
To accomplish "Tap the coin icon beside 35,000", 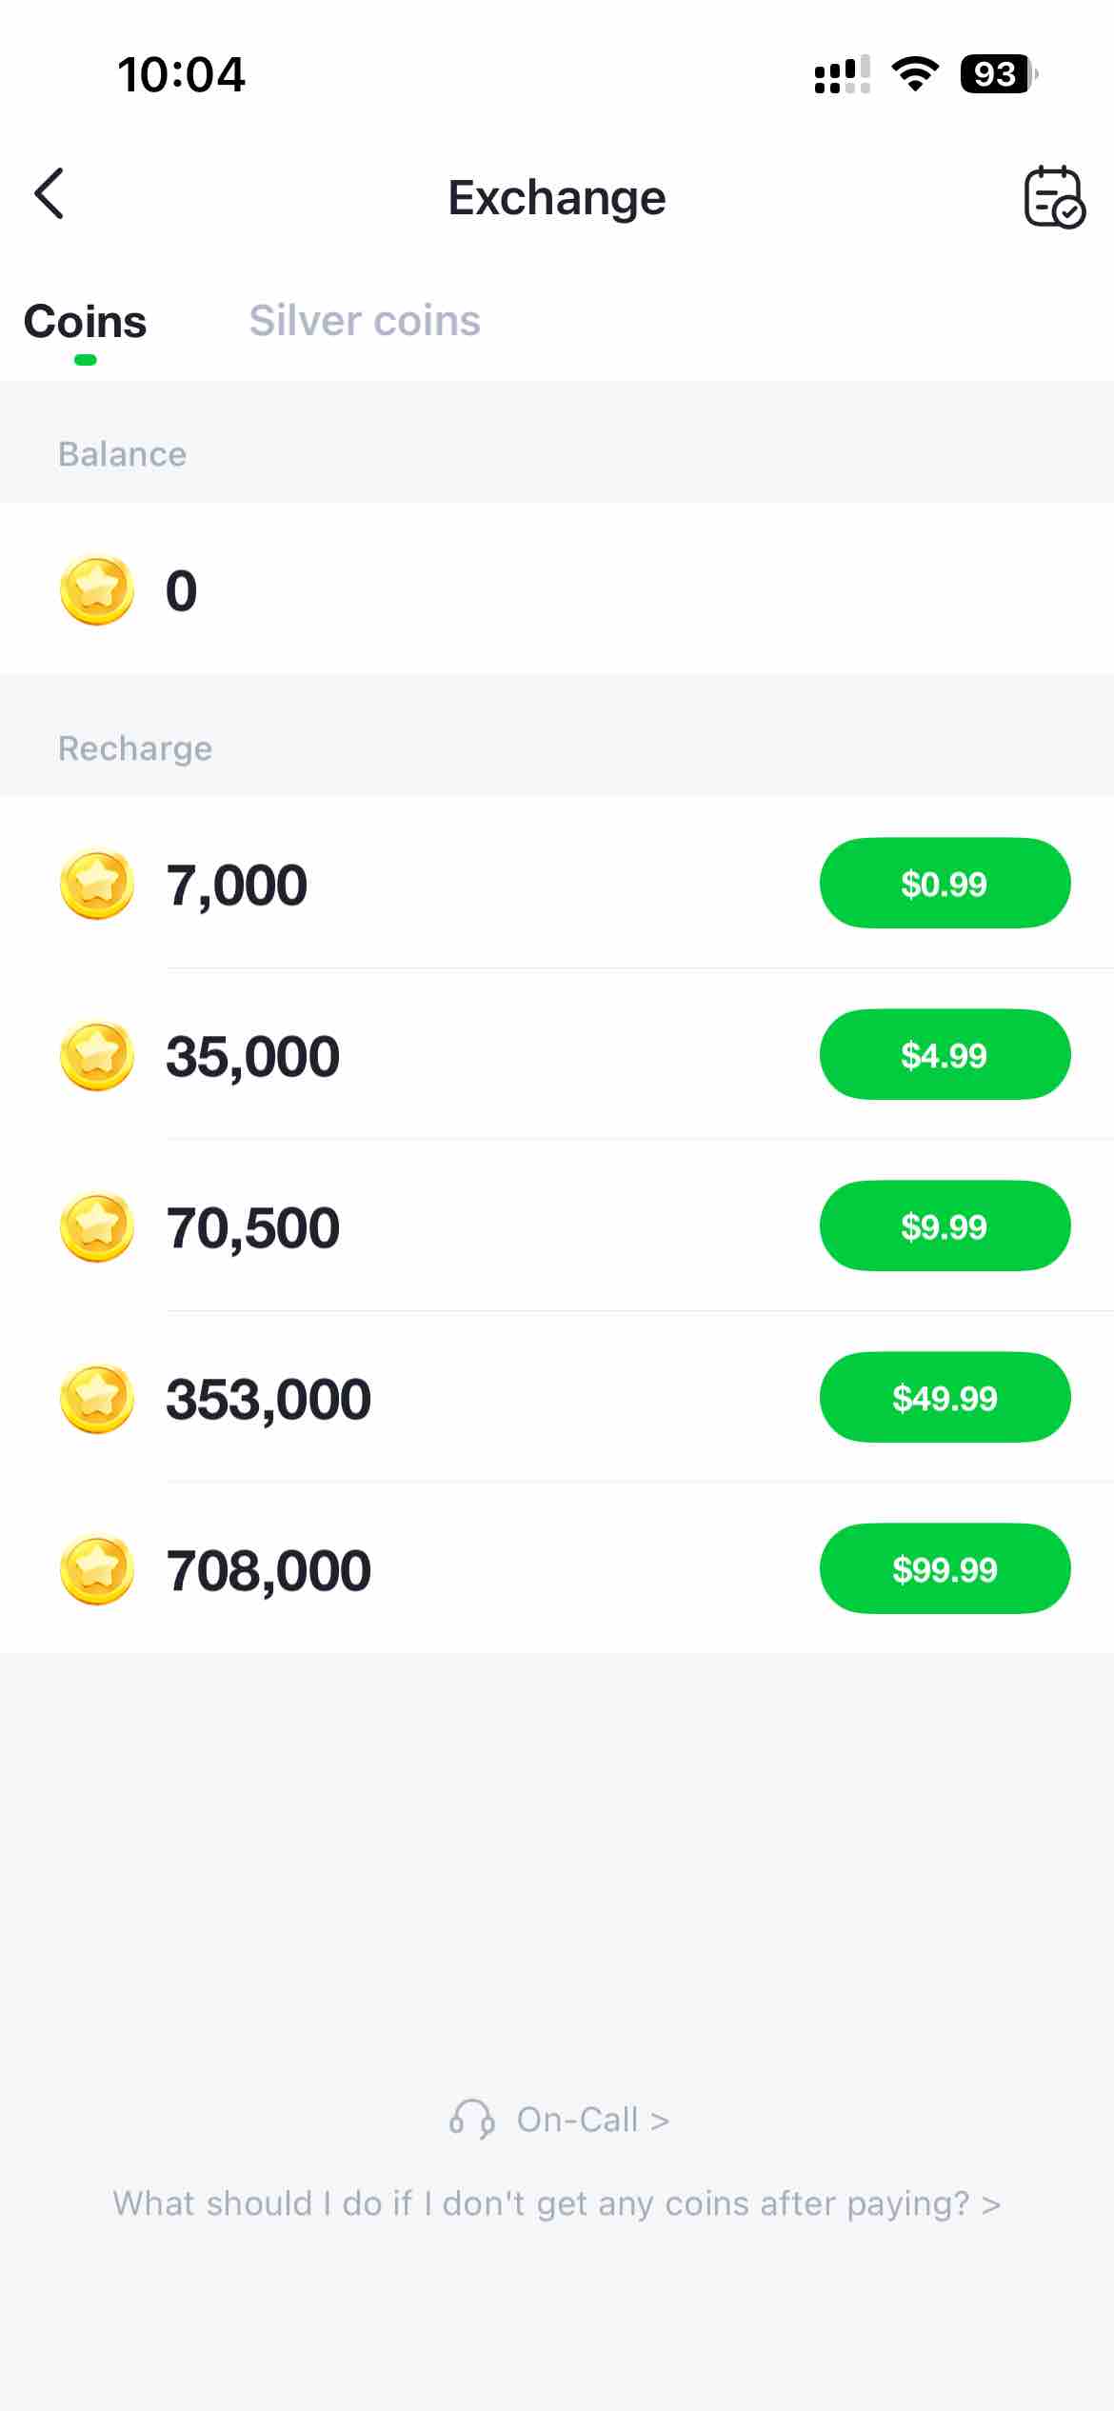I will tap(96, 1055).
